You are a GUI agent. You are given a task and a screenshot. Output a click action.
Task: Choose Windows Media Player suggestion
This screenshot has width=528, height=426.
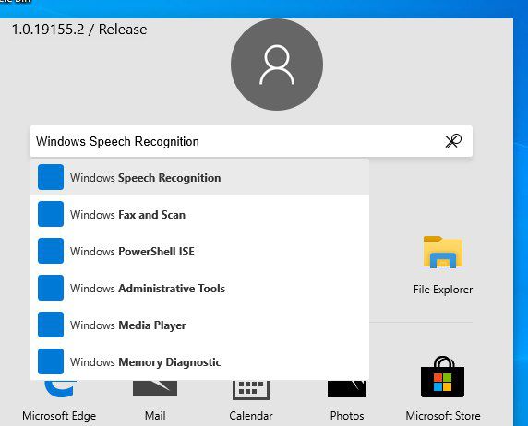point(199,325)
